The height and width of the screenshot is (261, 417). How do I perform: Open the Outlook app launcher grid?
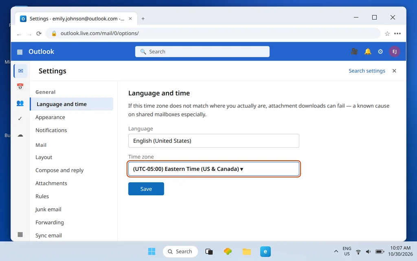(x=20, y=52)
